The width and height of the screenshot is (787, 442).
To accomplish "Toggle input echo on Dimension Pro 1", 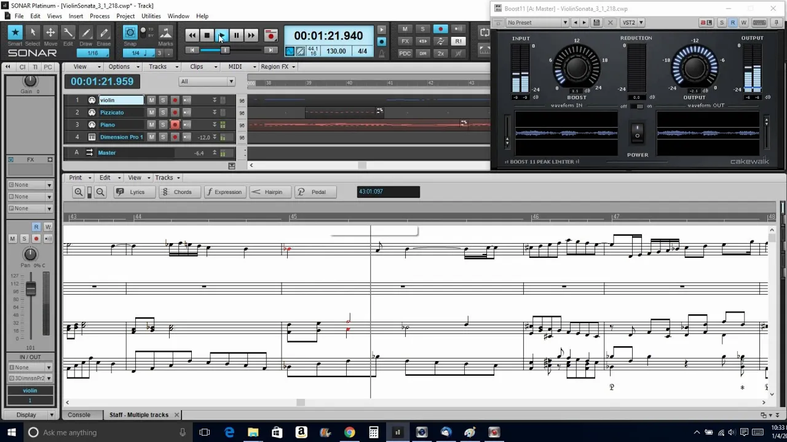I will point(186,137).
